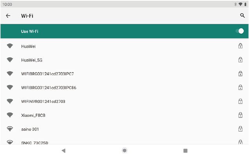Connect to the HuaWei network
This screenshot has width=249, height=158.
pos(125,46)
